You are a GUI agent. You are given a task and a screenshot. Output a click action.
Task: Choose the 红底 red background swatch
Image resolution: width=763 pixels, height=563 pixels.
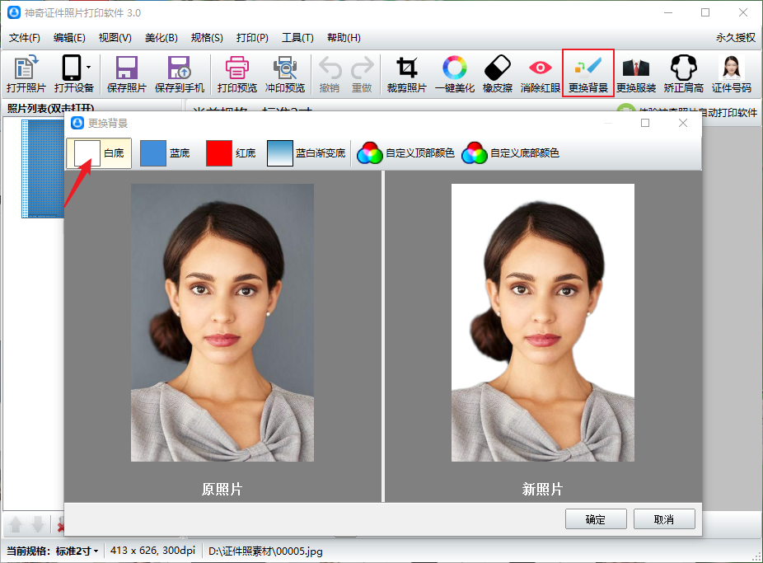pos(219,153)
